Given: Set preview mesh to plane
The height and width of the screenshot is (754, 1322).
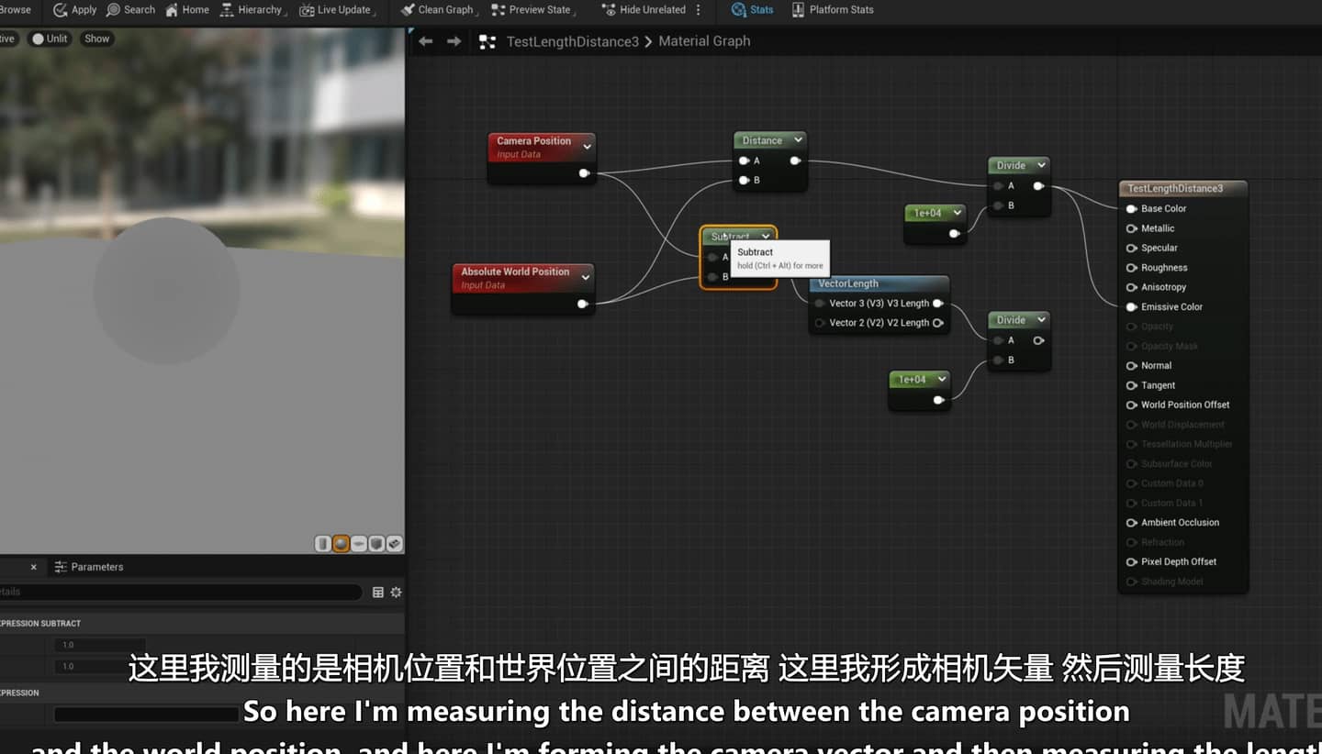Looking at the screenshot, I should (358, 544).
